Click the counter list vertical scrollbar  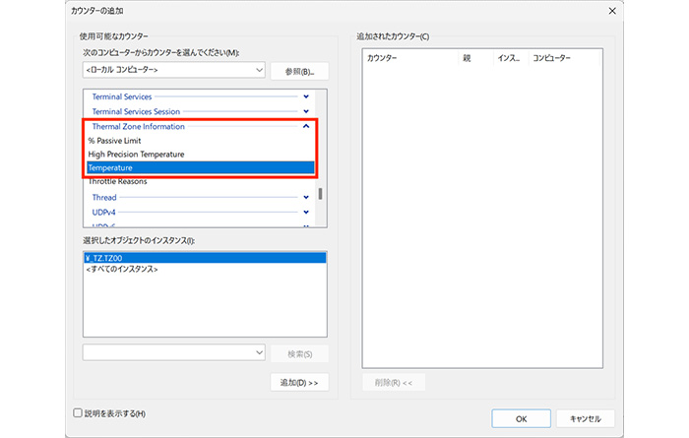pyautogui.click(x=320, y=193)
